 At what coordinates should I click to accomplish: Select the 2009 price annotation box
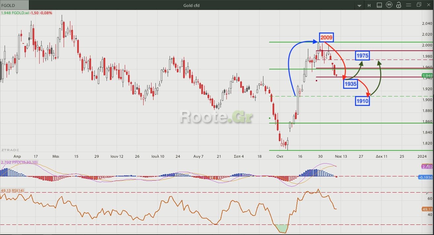click(x=326, y=38)
